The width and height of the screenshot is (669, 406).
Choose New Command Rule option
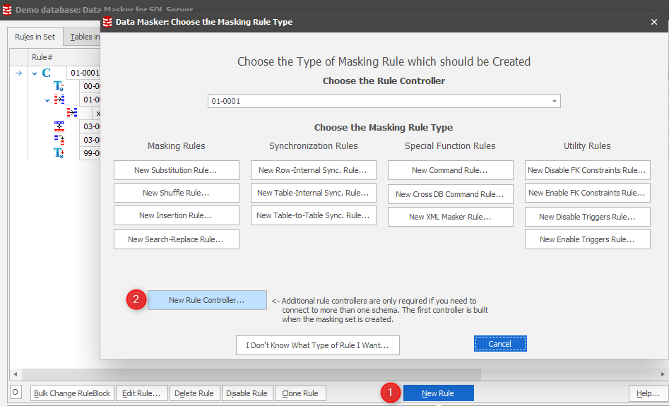point(450,170)
